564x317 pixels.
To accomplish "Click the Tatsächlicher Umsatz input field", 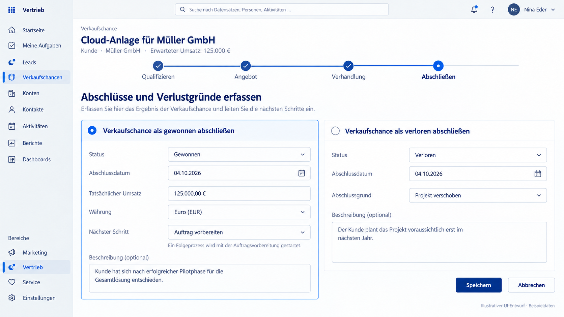I will click(239, 193).
